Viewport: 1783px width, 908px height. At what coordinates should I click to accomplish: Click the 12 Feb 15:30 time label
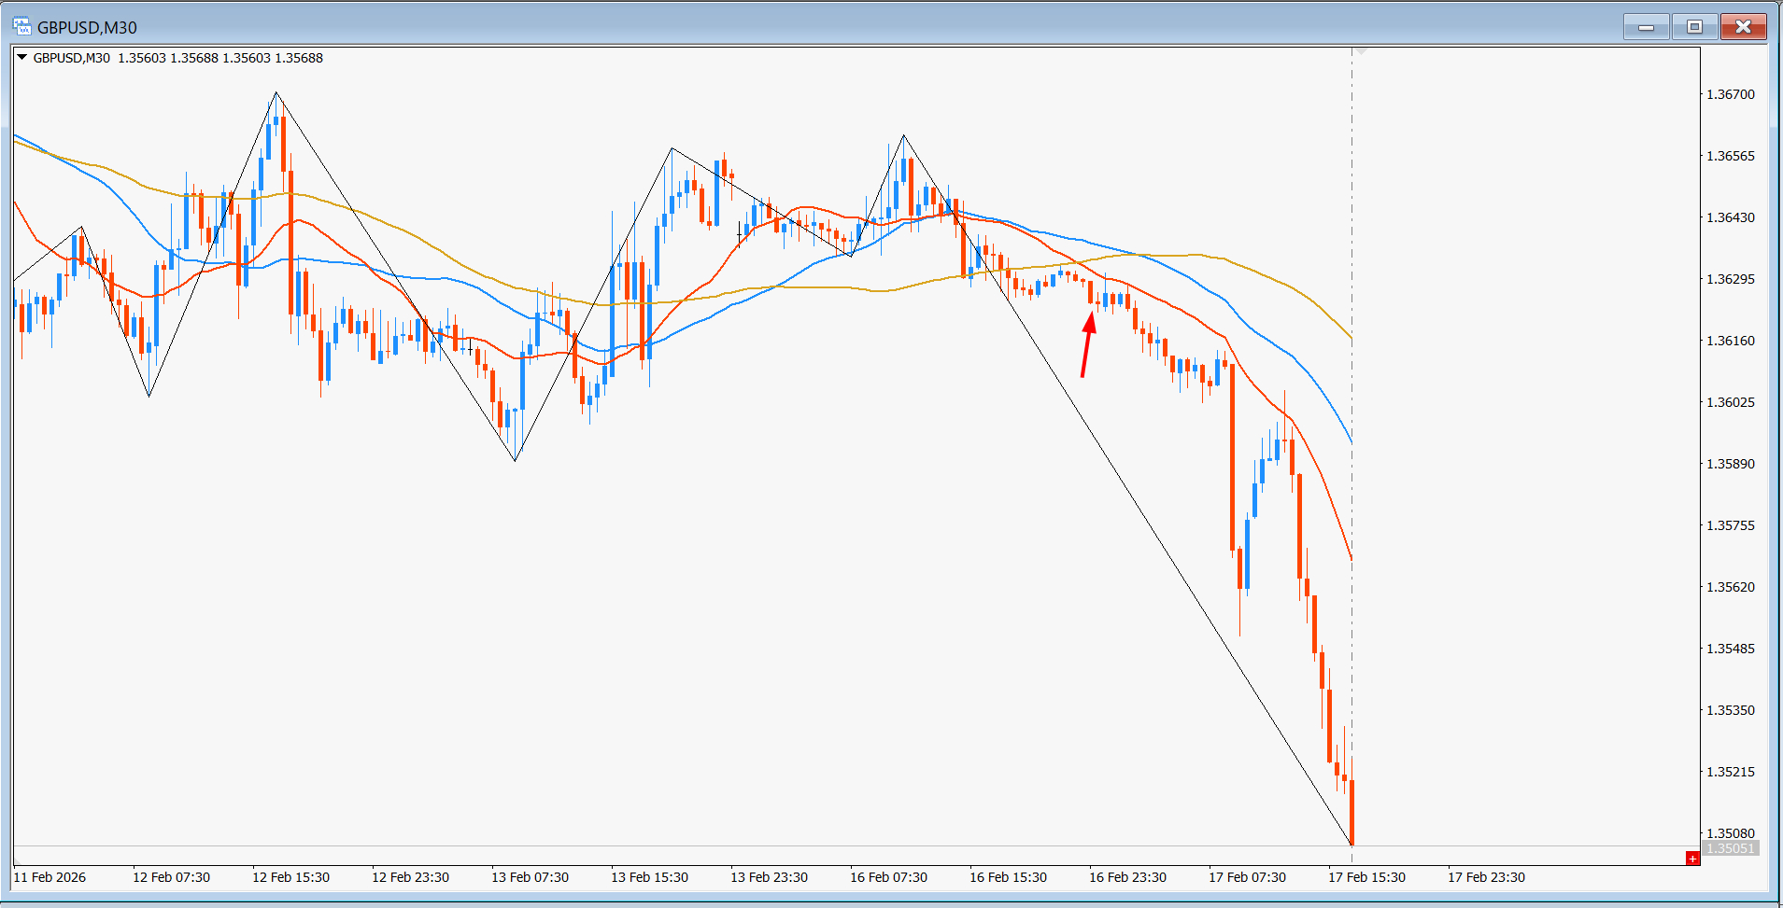[x=290, y=877]
